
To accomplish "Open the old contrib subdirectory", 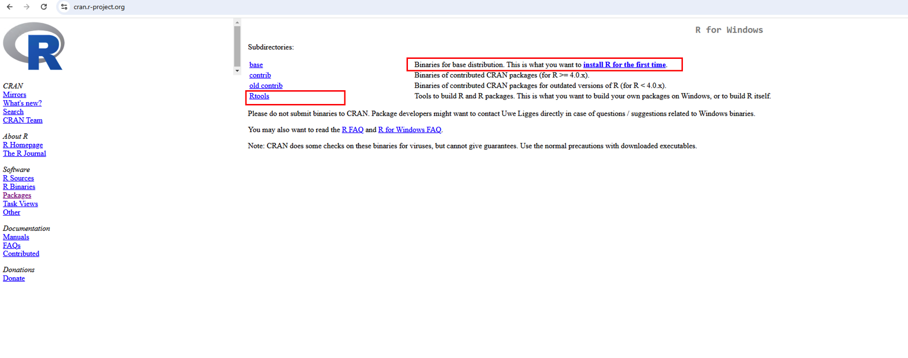I will [266, 86].
